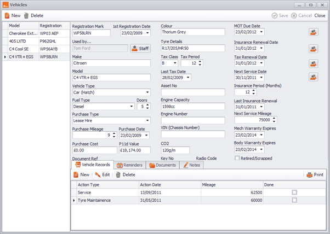Viewport: 330px width, 234px height.
Task: Click the reminder icon beside MOT Due Date
Action: (314, 32)
